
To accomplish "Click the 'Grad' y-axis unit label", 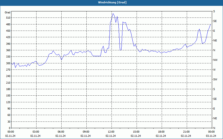I will (8, 13).
